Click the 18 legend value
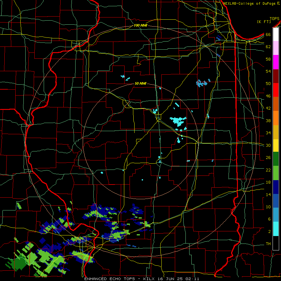Viewport: 281px width, 281px height. tap(268, 182)
